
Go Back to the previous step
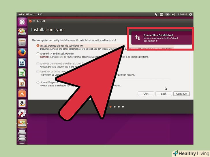(164, 94)
